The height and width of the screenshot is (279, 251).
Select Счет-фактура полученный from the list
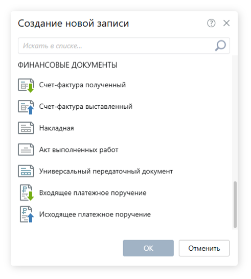pos(82,85)
